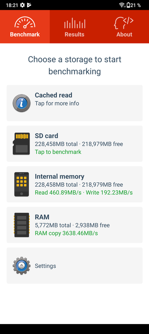Image resolution: width=149 pixels, height=334 pixels.
Task: Open the About tab
Action: coord(124,27)
